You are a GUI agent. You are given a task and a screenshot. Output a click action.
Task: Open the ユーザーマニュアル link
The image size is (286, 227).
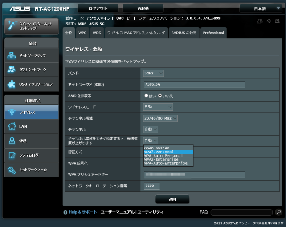click(x=118, y=212)
